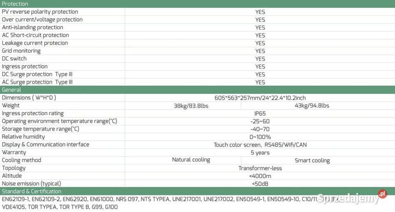Viewport: 395px width, 212px height.
Task: Click YES value for DC switch
Action: coord(260,59)
